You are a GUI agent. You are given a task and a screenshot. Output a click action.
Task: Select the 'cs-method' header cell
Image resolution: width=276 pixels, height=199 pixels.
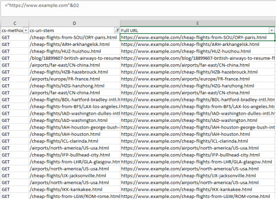coord(15,31)
